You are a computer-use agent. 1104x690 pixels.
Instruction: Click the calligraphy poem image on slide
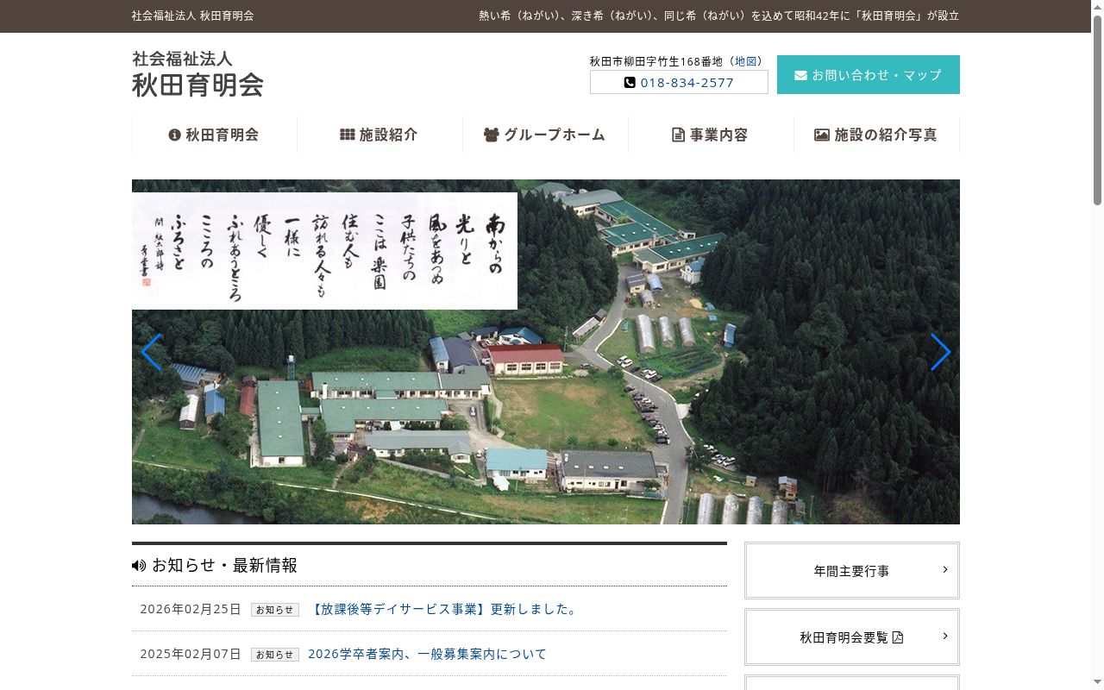point(324,251)
